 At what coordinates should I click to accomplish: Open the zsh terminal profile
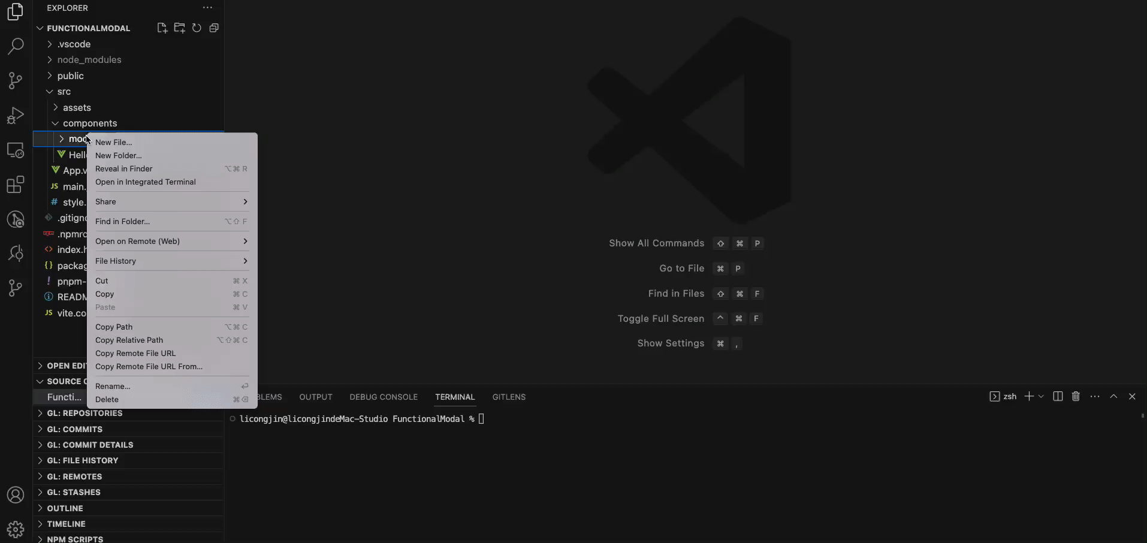coord(1003,397)
